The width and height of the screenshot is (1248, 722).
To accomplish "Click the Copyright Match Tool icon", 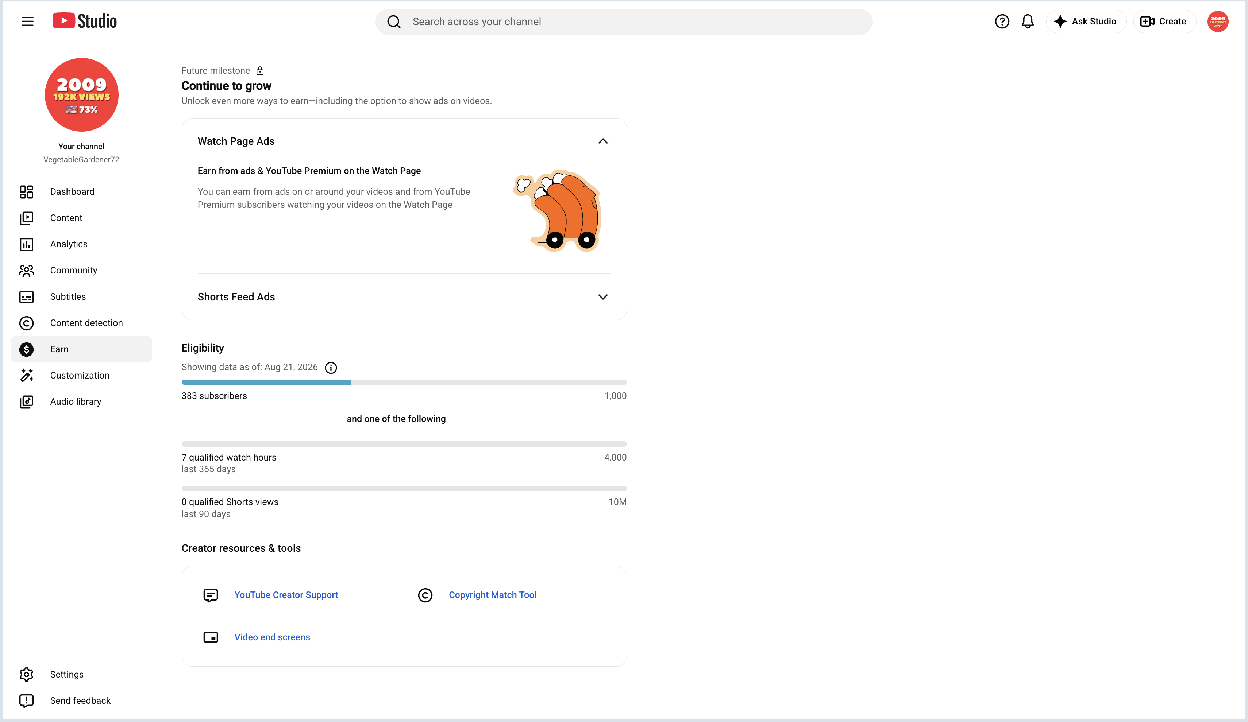I will [425, 595].
